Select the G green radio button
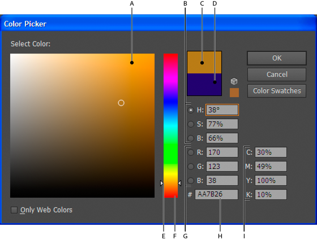 coord(191,167)
